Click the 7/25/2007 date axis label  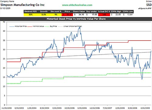(x=107, y=108)
